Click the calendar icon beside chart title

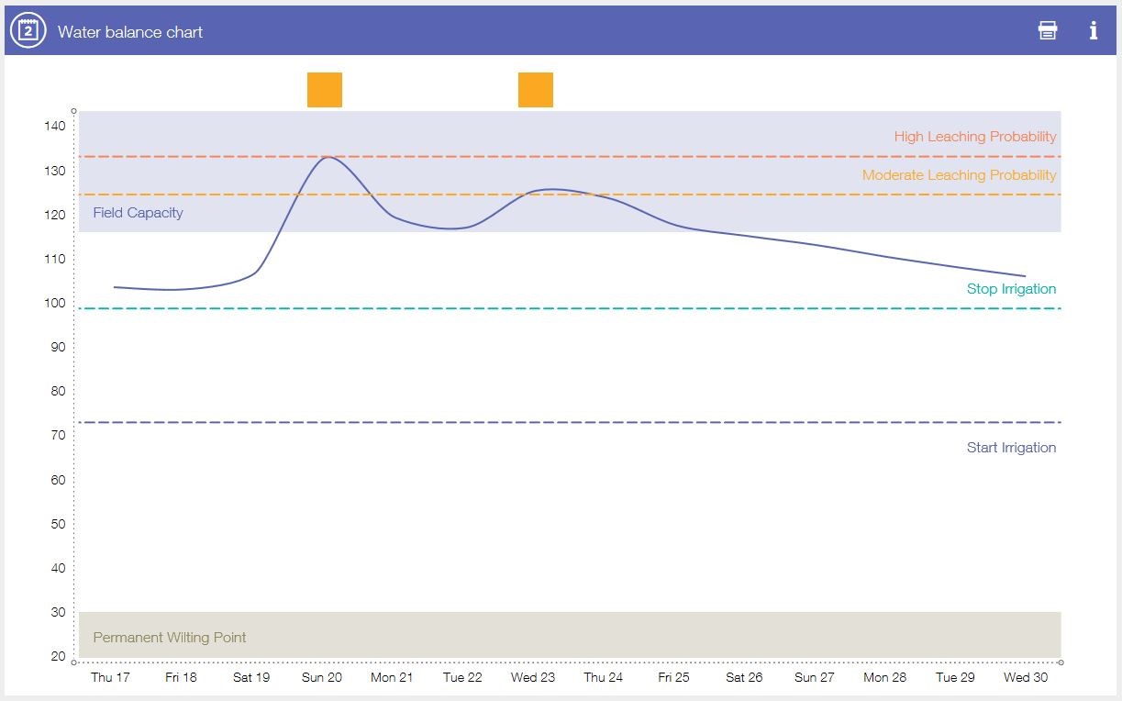[x=28, y=30]
